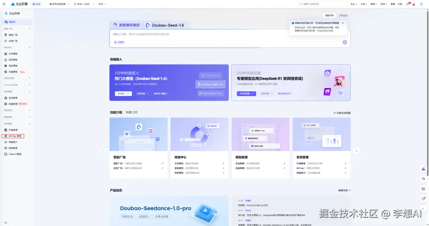429x226 pixels.
Task: Click the 应用广场 icon in sidebar
Action: pyautogui.click(x=6, y=41)
